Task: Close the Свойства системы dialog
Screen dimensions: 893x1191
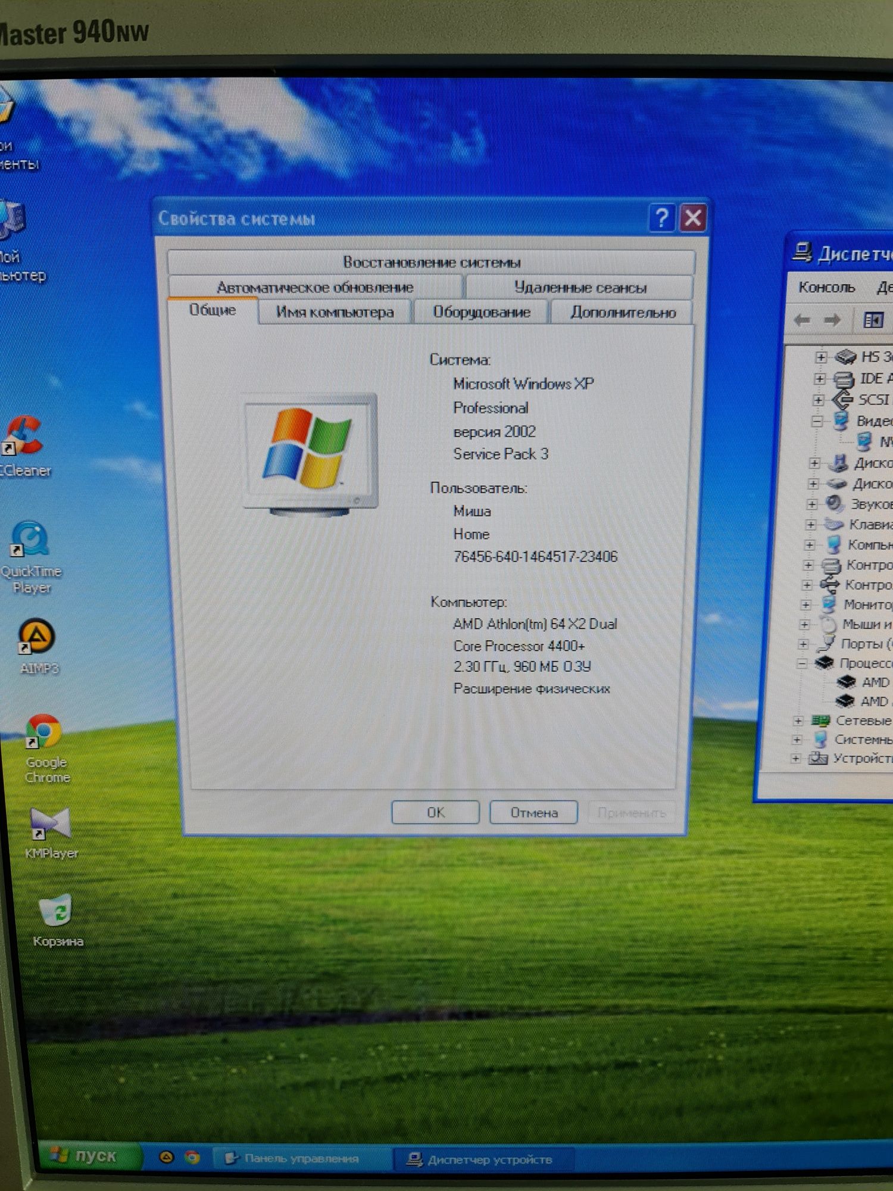Action: (x=693, y=218)
